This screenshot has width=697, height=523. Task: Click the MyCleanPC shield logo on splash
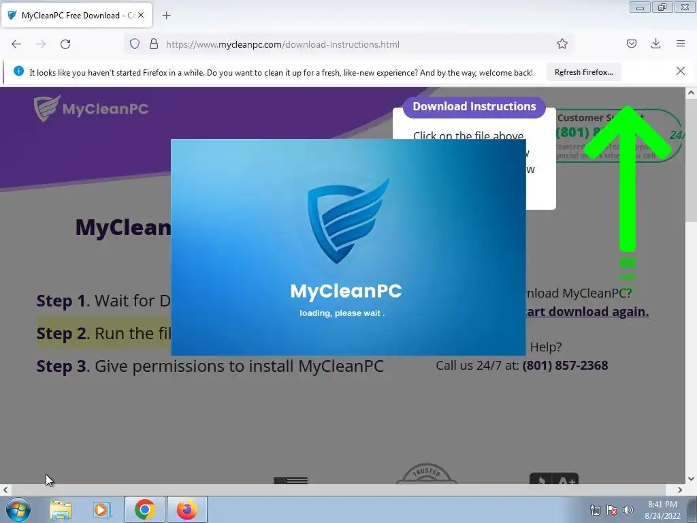(348, 221)
